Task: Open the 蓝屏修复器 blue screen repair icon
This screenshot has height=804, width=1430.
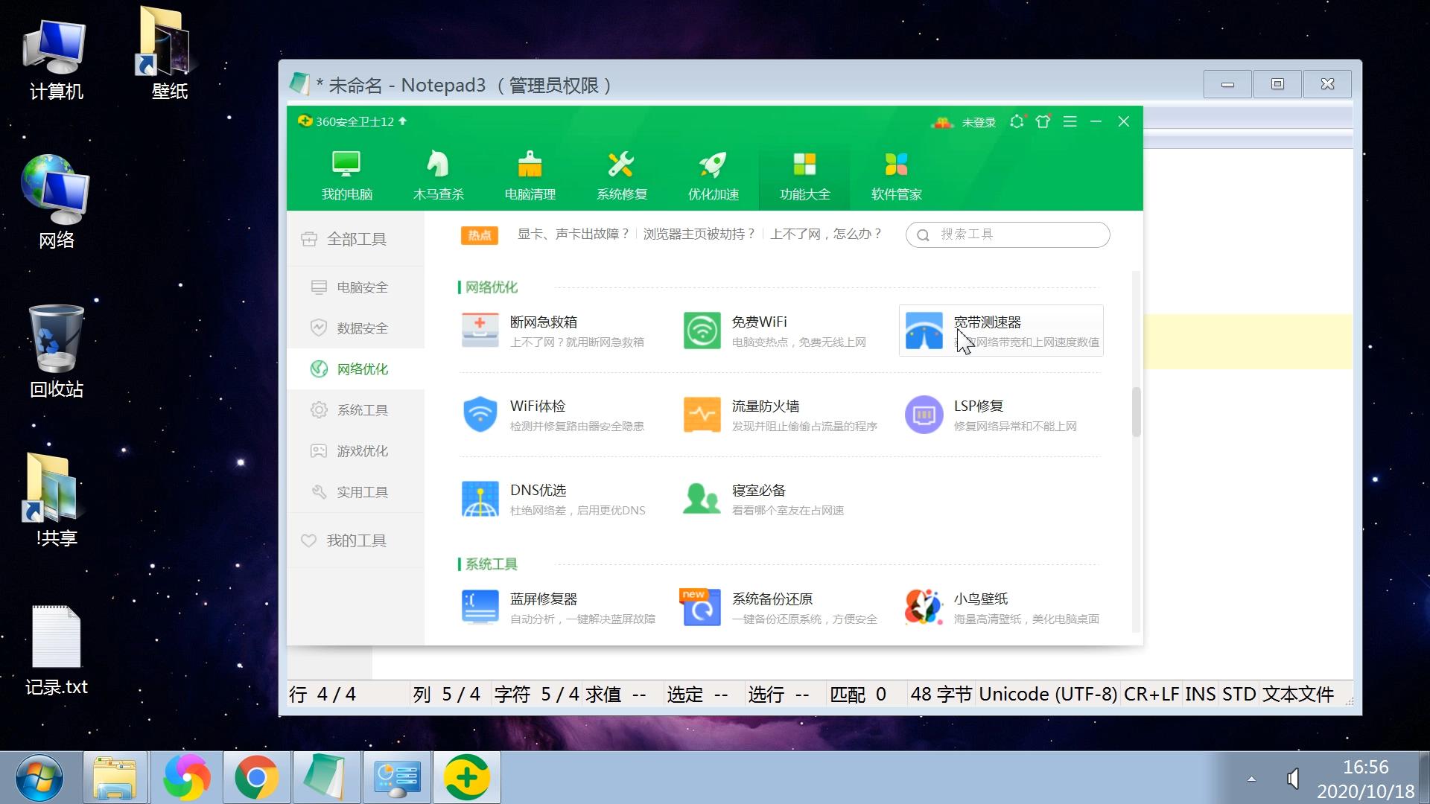Action: pos(480,607)
